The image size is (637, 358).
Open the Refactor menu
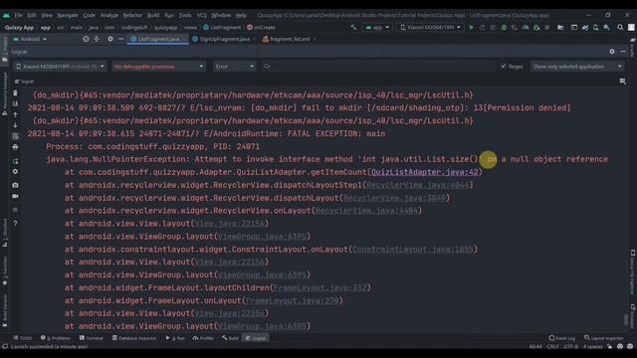[x=132, y=15]
